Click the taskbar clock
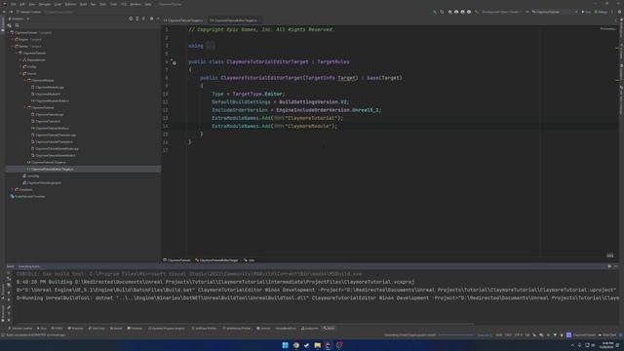624x351 pixels. [607, 345]
